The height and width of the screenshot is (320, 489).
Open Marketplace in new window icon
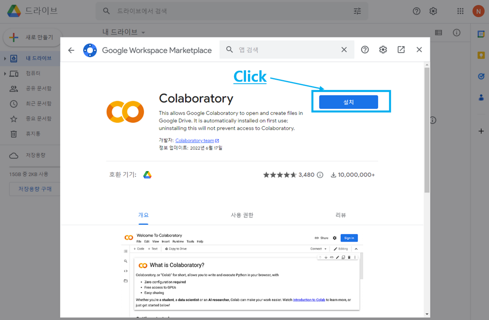[x=401, y=50]
